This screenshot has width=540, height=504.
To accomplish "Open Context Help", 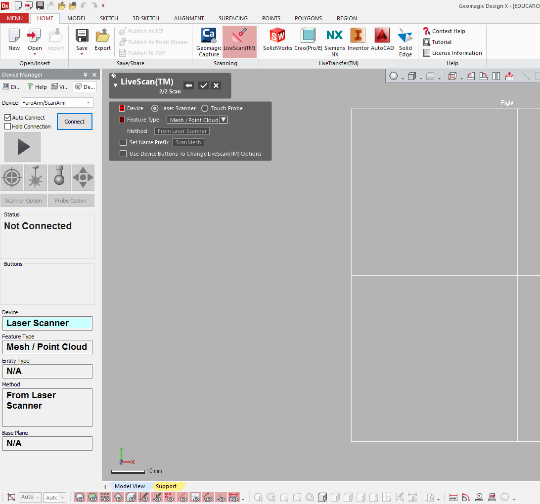I will click(444, 31).
